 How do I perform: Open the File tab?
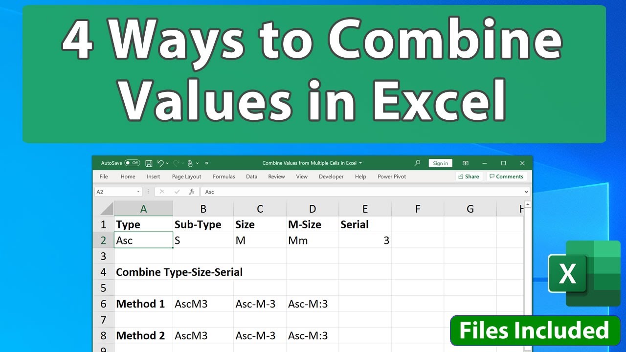pyautogui.click(x=104, y=176)
